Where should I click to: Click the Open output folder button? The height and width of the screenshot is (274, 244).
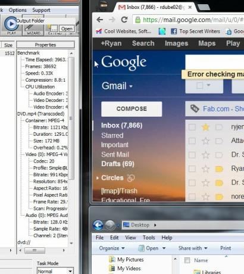(67, 29)
